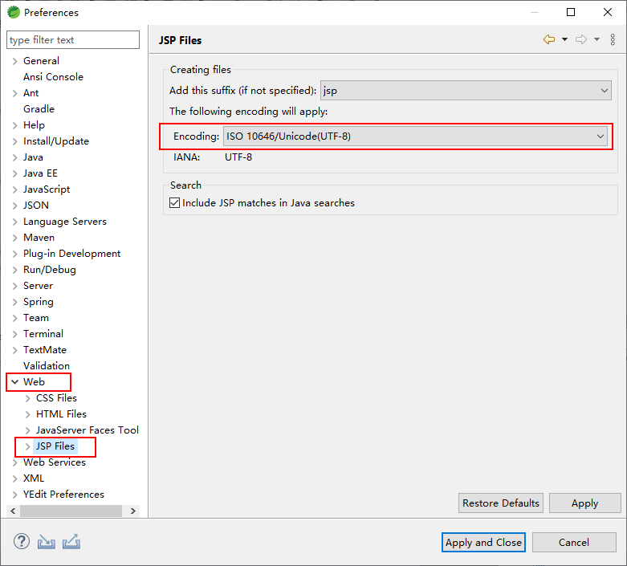Collapse the Web tree node

(x=15, y=382)
